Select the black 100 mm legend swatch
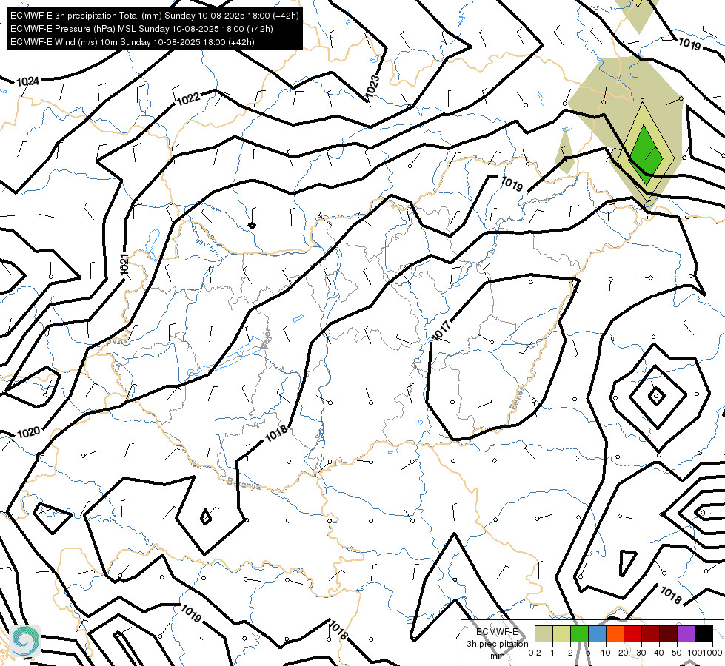Viewport: 725px width, 666px height. point(704,633)
